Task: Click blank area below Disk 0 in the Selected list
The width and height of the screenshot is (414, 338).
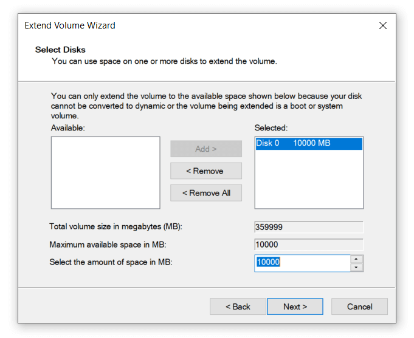Action: click(308, 182)
